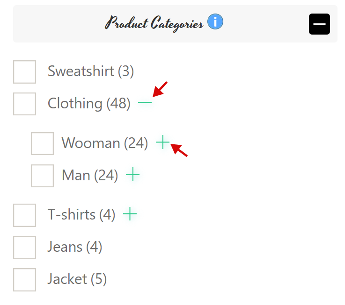Click the Man (24) label
Viewport: 345px width, 305px height.
tap(90, 175)
